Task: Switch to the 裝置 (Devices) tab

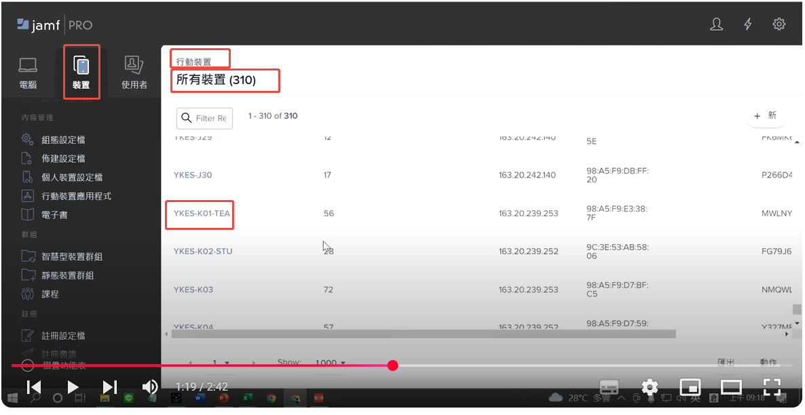Action: 81,73
